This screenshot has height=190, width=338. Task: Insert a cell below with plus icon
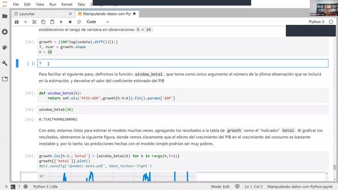(25, 22)
